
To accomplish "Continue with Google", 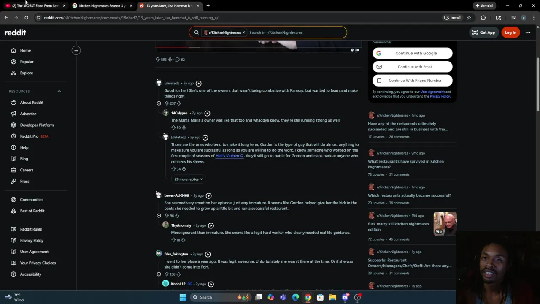I will (413, 53).
